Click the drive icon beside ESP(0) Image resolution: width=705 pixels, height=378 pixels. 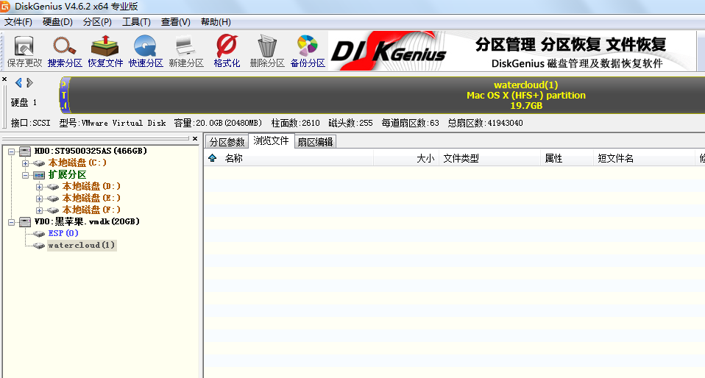[39, 234]
